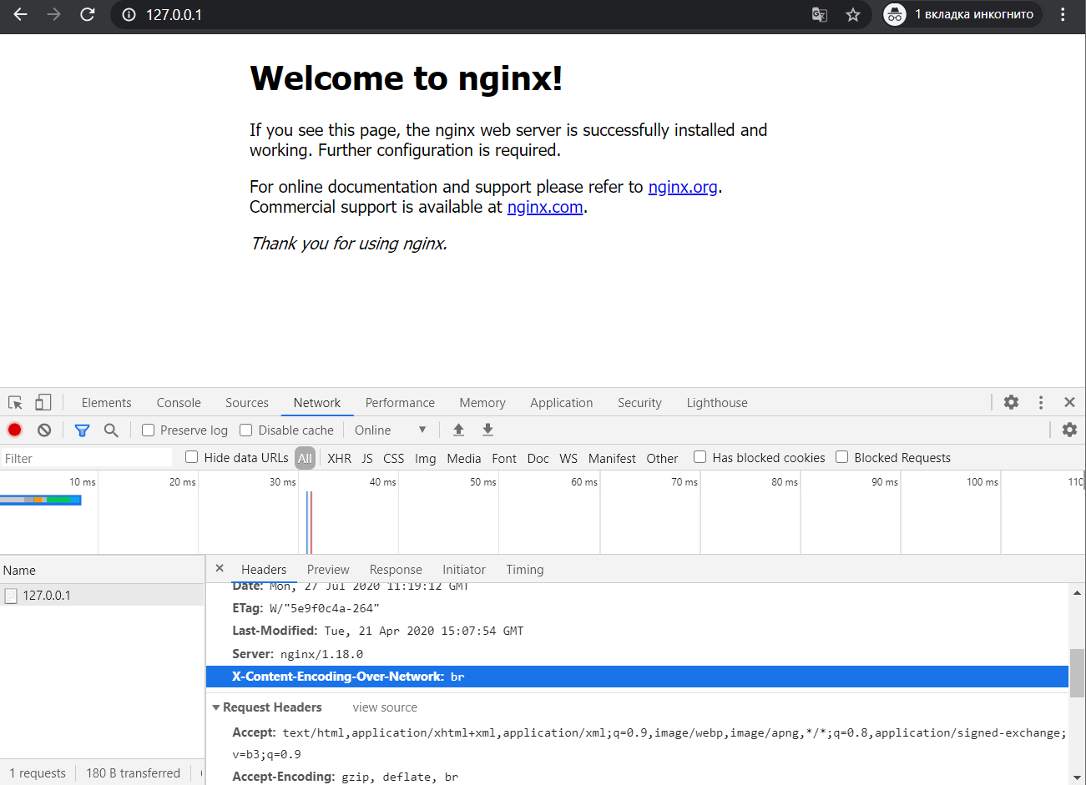The width and height of the screenshot is (1086, 785).
Task: Open the Security panel
Action: pos(639,402)
